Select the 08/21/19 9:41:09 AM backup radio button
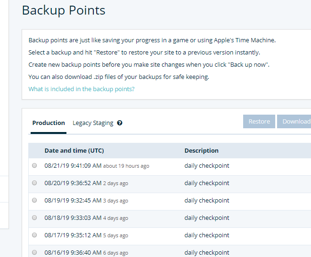 pos(34,165)
